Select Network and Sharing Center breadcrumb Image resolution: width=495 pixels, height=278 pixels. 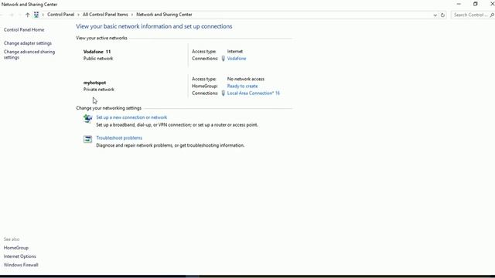click(x=164, y=15)
